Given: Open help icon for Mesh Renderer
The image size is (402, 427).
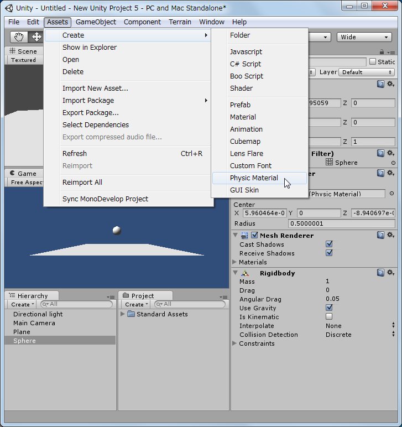Looking at the screenshot, I should coord(380,235).
